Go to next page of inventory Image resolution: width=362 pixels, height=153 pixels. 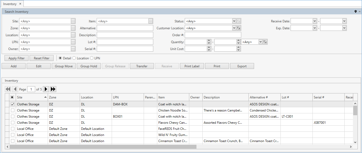[46, 89]
